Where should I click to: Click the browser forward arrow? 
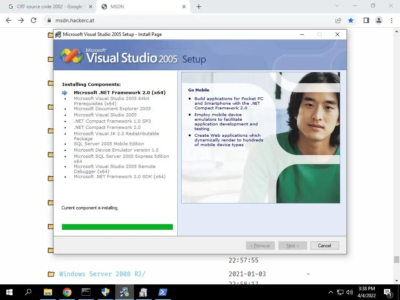(x=21, y=20)
